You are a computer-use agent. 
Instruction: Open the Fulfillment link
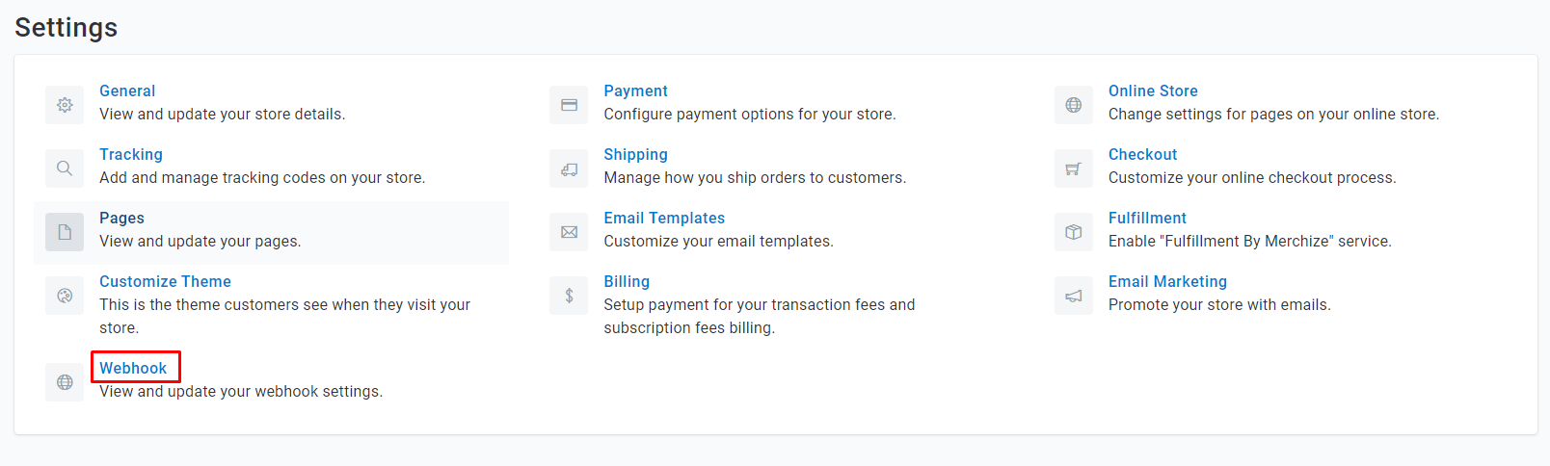(1147, 218)
